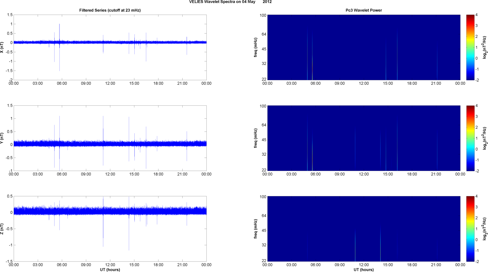This screenshot has height=272, width=488.
Task: Click the Y component filtered series plot
Action: pos(110,138)
